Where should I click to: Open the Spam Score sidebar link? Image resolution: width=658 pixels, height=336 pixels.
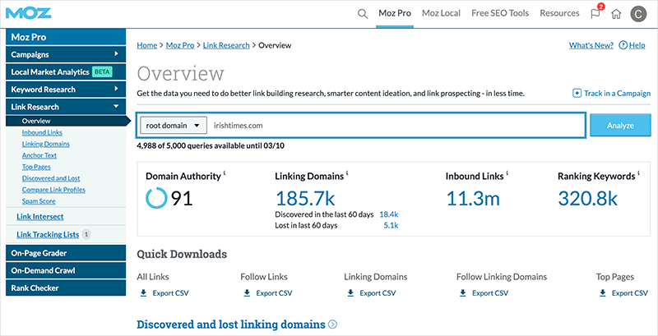pyautogui.click(x=39, y=201)
